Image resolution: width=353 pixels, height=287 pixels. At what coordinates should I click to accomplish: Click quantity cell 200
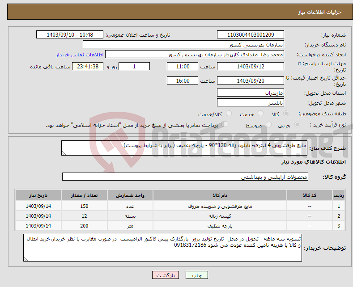pos(84,226)
